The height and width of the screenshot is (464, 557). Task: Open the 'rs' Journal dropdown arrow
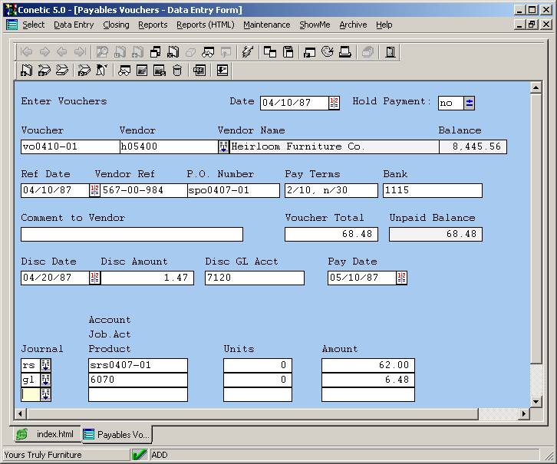click(45, 365)
